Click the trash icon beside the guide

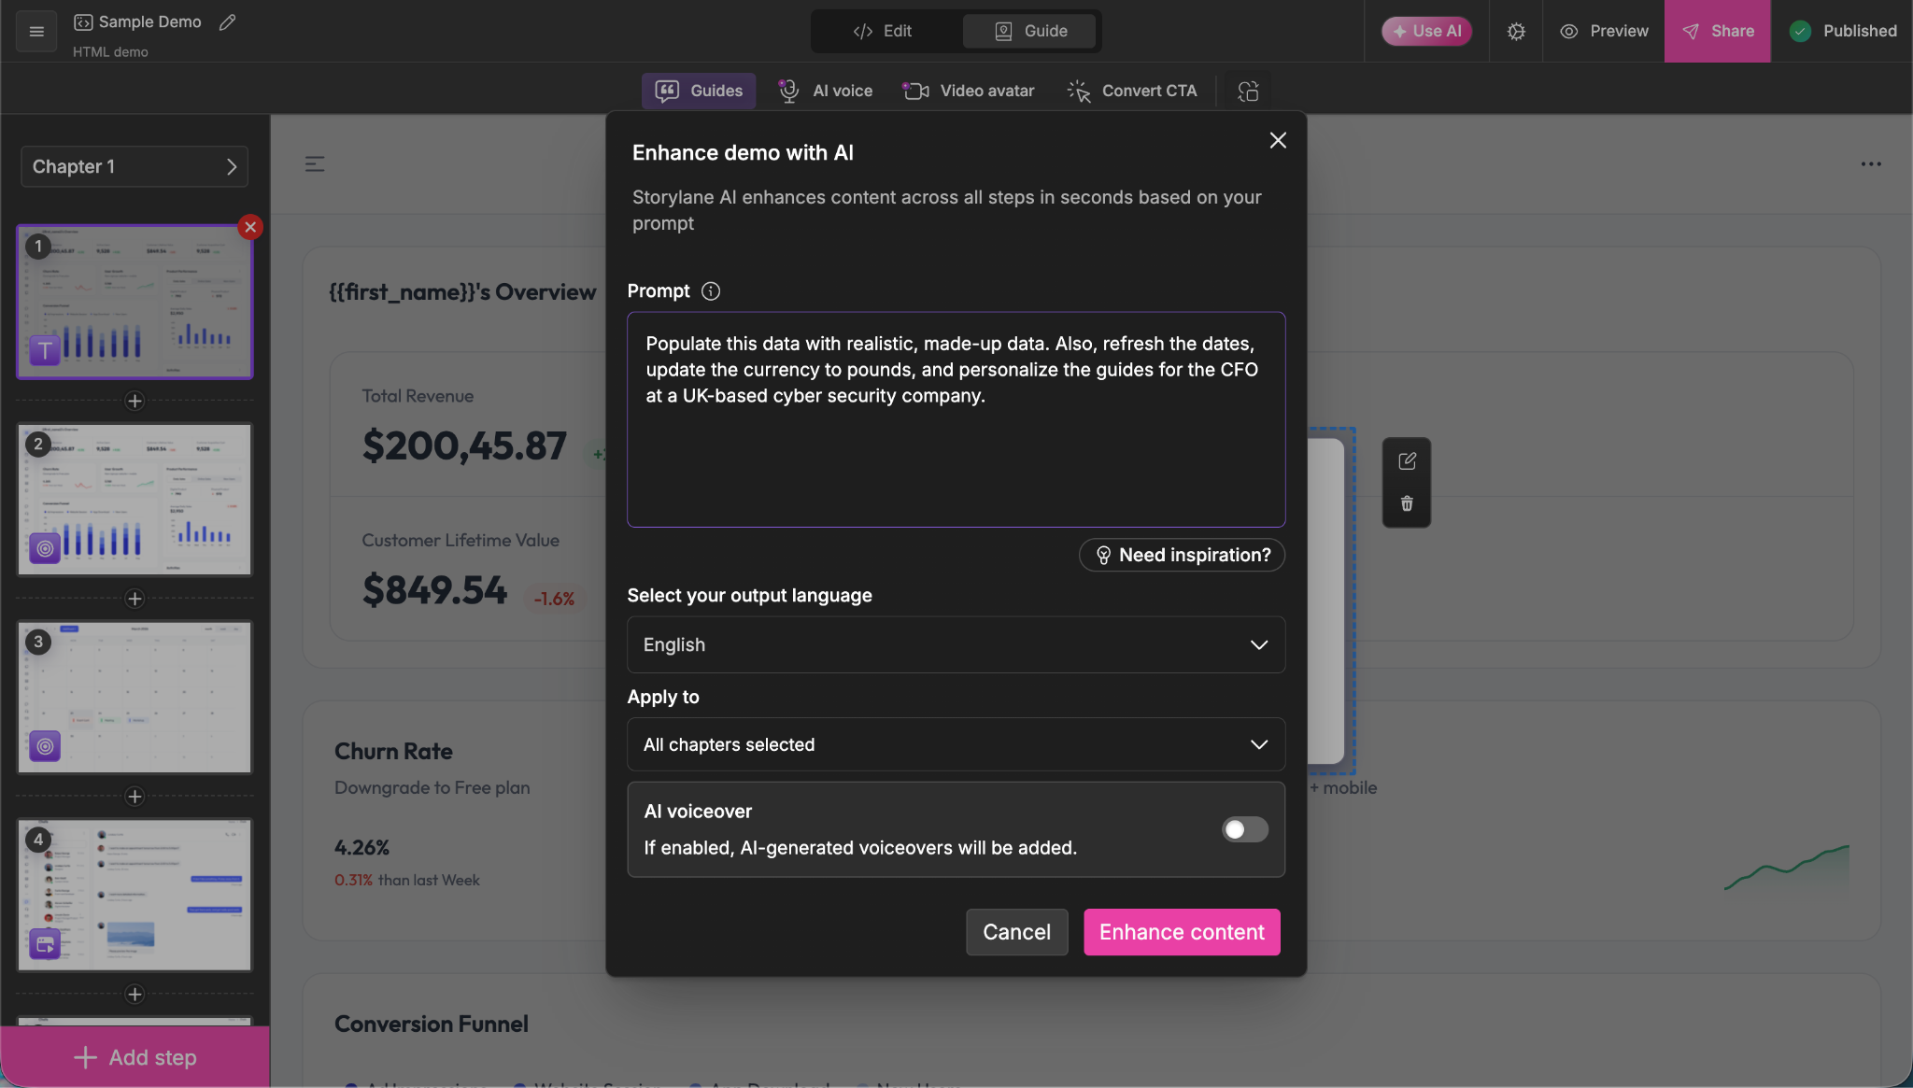tap(1407, 504)
